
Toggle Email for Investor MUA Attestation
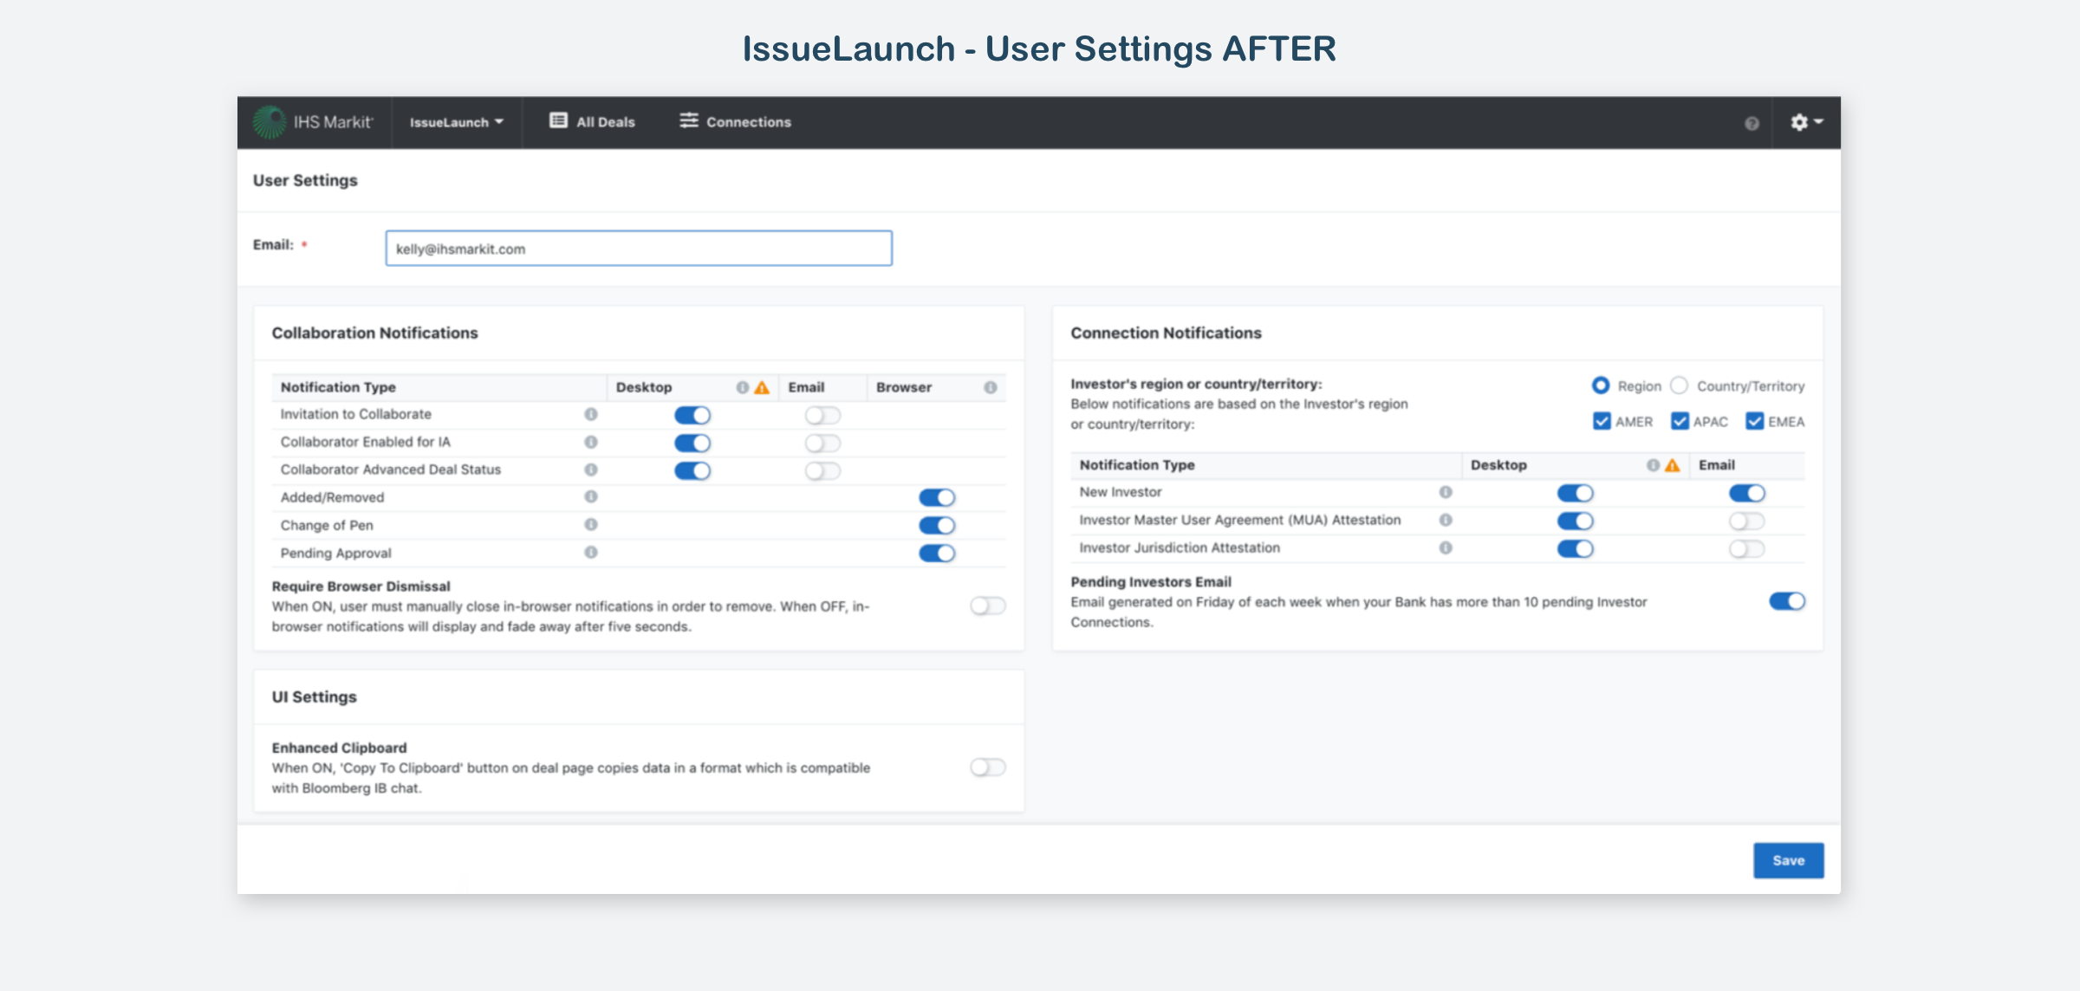coord(1747,521)
